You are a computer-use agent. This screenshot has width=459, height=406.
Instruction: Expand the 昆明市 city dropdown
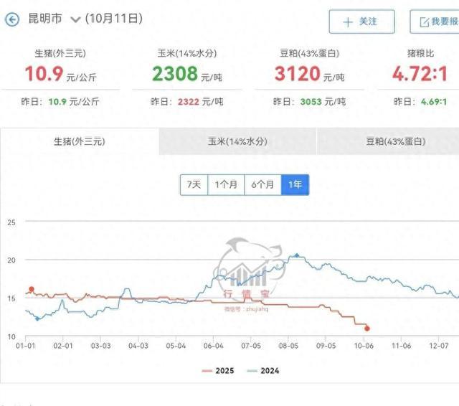[x=75, y=20]
